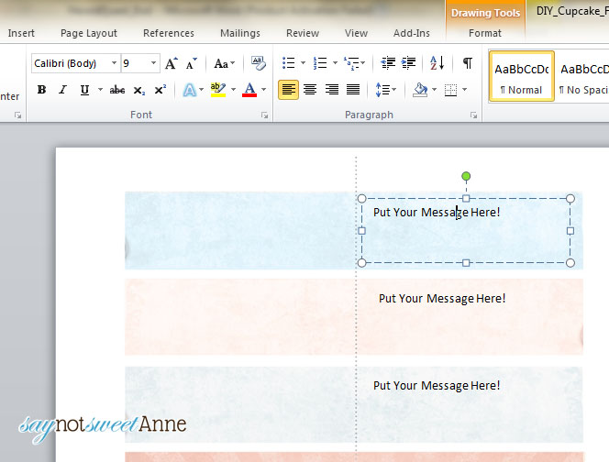Toggle Show/Hide paragraph marks
This screenshot has width=609, height=462.
[x=468, y=63]
